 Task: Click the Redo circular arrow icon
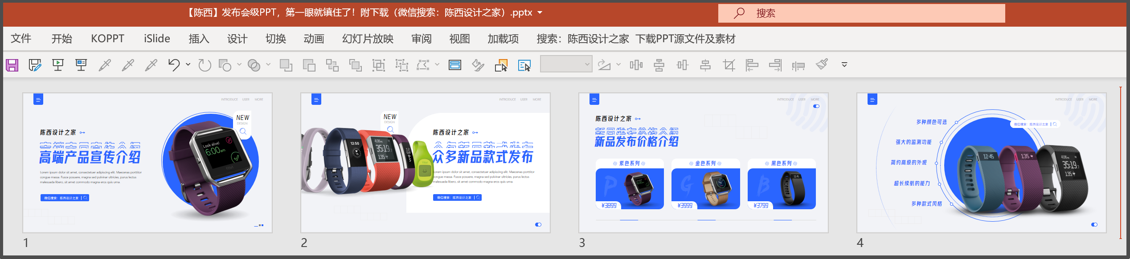pyautogui.click(x=205, y=65)
